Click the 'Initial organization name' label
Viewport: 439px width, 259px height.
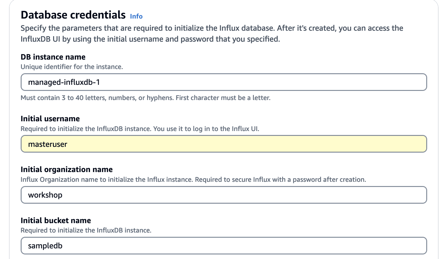coord(67,169)
